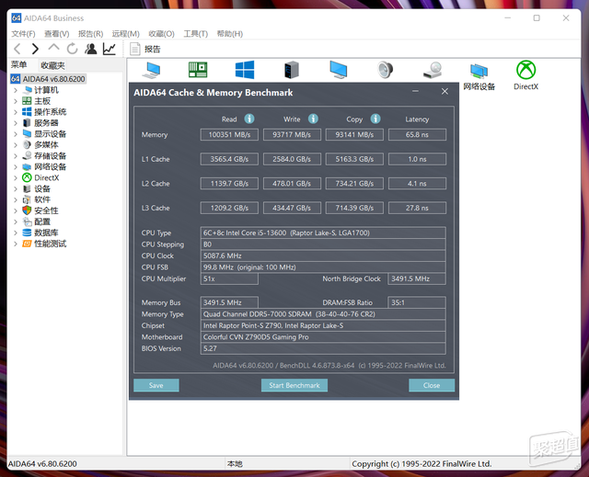Go forward with the right arrow toolbar icon
The width and height of the screenshot is (589, 477).
(x=35, y=49)
